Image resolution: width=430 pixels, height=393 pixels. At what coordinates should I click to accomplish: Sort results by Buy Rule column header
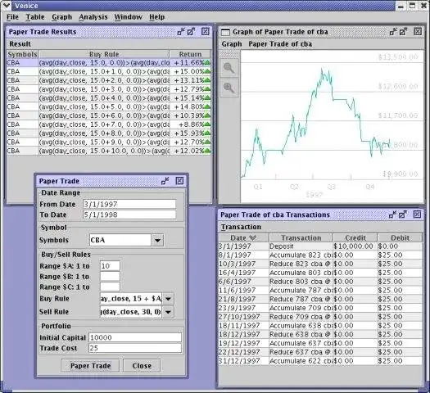(104, 54)
